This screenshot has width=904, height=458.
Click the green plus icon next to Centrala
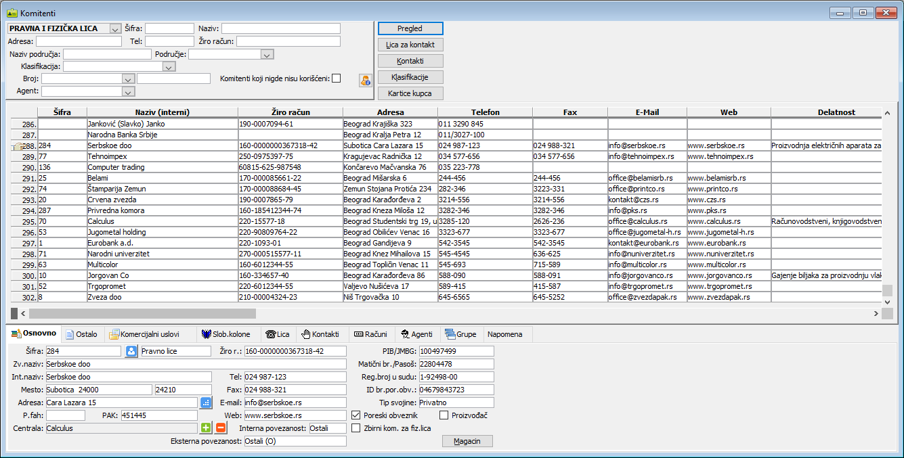coord(207,428)
